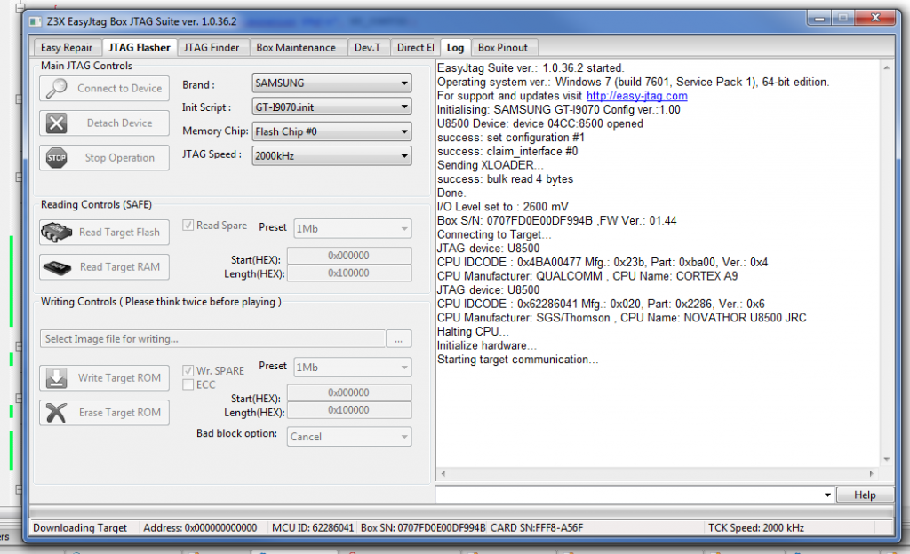
Task: Toggle the Read Spare checkbox
Action: [187, 226]
